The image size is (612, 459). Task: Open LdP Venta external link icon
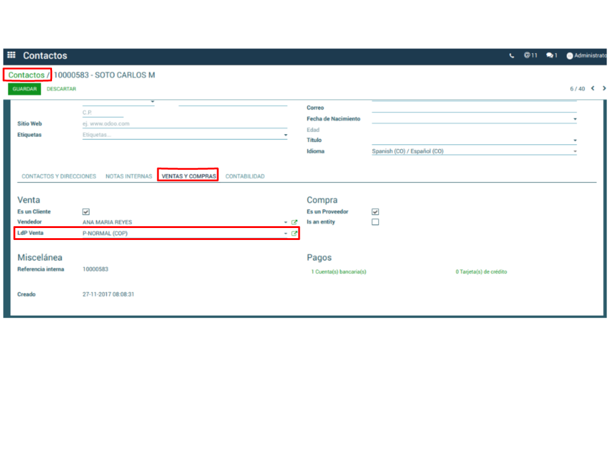[x=294, y=233]
